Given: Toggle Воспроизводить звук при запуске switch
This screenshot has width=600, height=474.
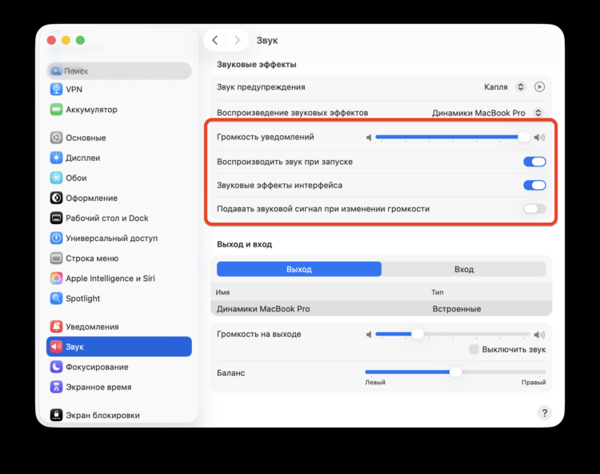Looking at the screenshot, I should click(534, 162).
